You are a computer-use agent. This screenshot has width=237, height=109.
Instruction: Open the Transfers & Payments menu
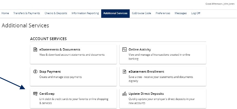point(27,13)
